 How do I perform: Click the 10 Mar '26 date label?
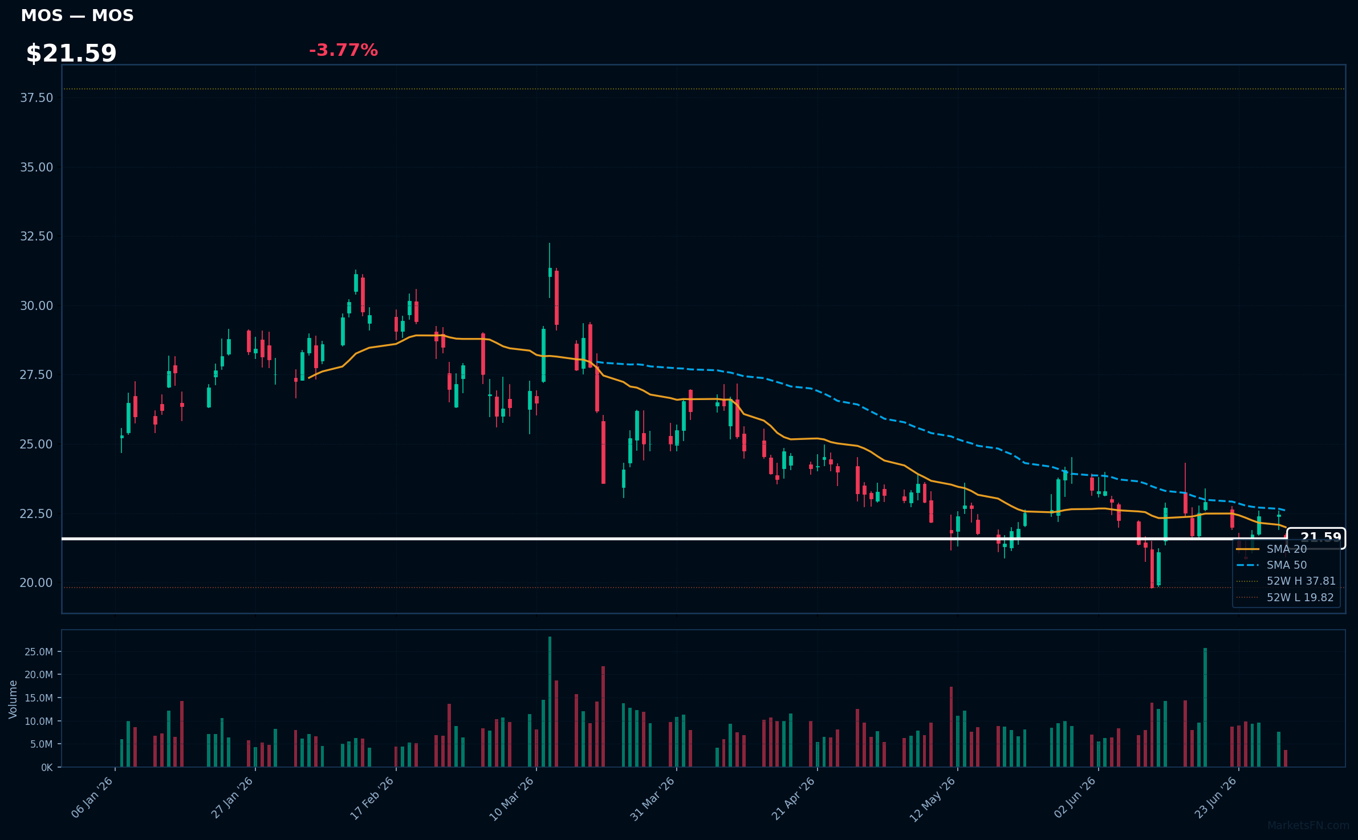point(512,798)
